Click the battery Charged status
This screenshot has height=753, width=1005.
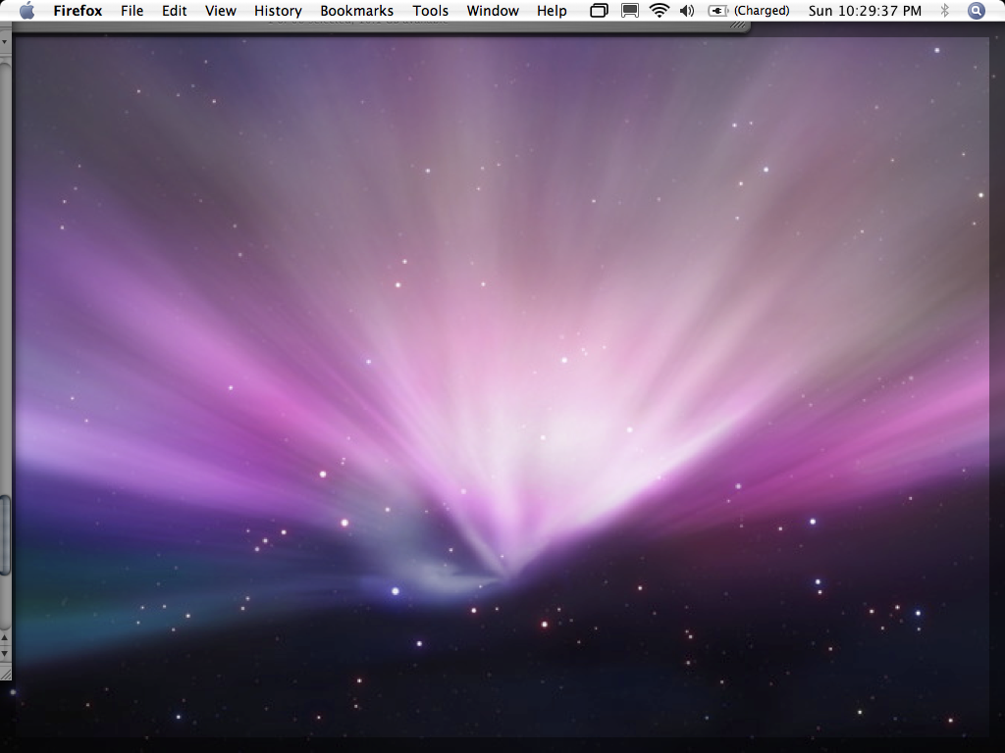pos(749,11)
